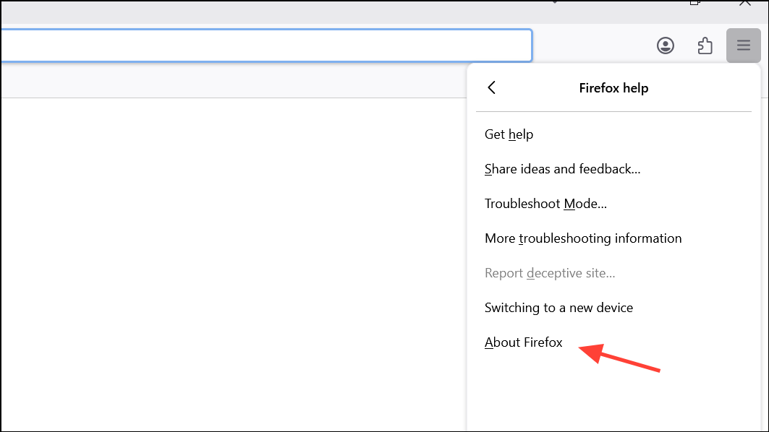769x432 pixels.
Task: Go back using the Firefox help chevron
Action: [x=491, y=87]
